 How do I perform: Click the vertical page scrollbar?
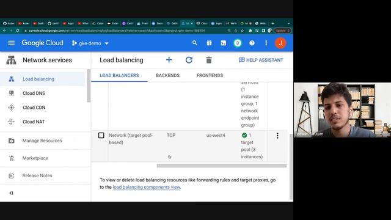pyautogui.click(x=291, y=166)
